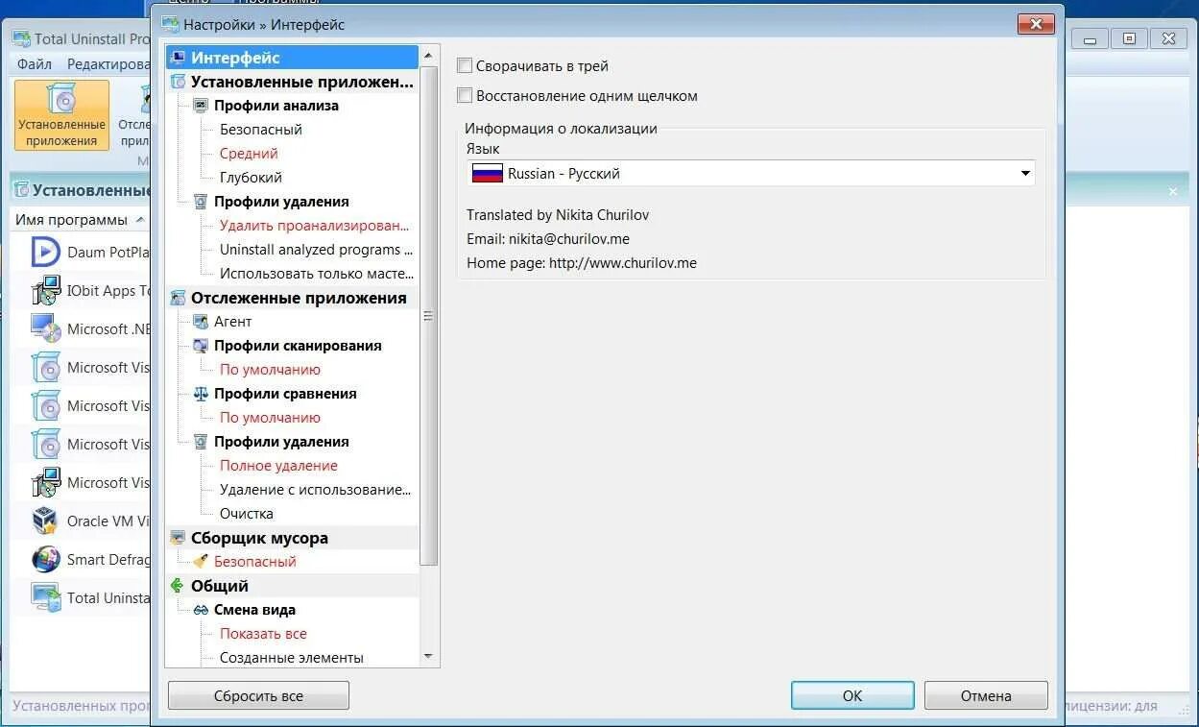The width and height of the screenshot is (1199, 727).
Task: Open Файл menu in main window
Action: [x=35, y=64]
